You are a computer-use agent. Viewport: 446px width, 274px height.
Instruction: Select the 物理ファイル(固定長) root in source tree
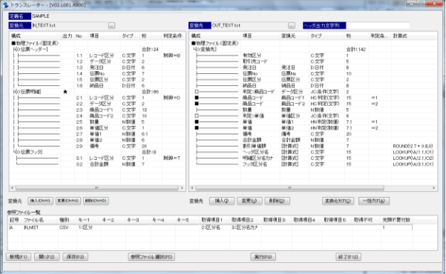pos(35,44)
